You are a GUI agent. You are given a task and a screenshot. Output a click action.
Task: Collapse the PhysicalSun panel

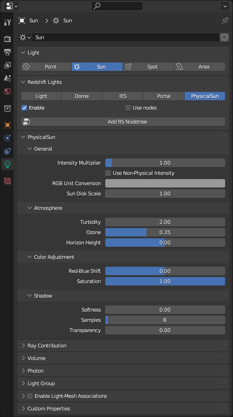[x=23, y=137]
